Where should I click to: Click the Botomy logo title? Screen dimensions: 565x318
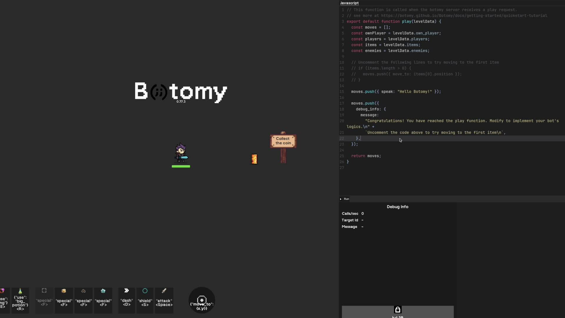pyautogui.click(x=181, y=92)
